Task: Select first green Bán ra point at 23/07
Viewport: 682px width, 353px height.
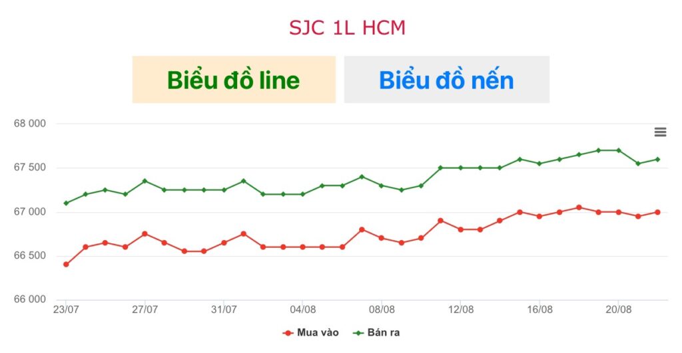Action: pos(66,203)
